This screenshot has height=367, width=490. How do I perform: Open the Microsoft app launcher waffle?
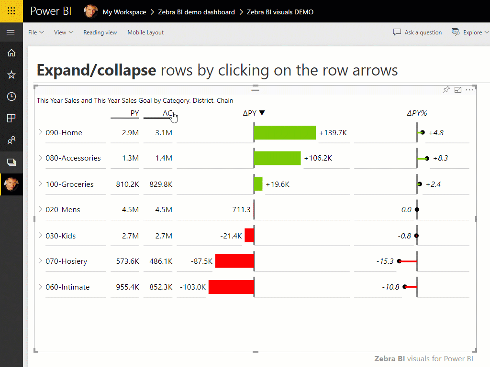(x=11, y=11)
